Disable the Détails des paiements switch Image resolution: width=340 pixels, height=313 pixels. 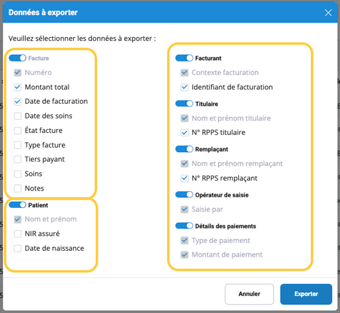point(184,226)
